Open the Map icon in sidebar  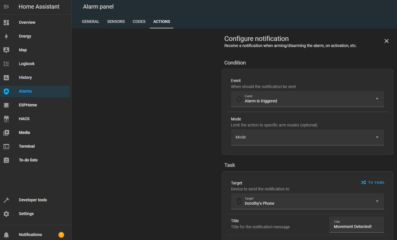point(6,50)
